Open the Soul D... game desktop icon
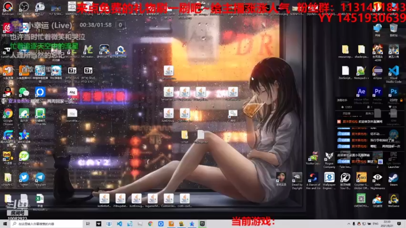Viewport: 406px width, 228px height. [x=345, y=181]
